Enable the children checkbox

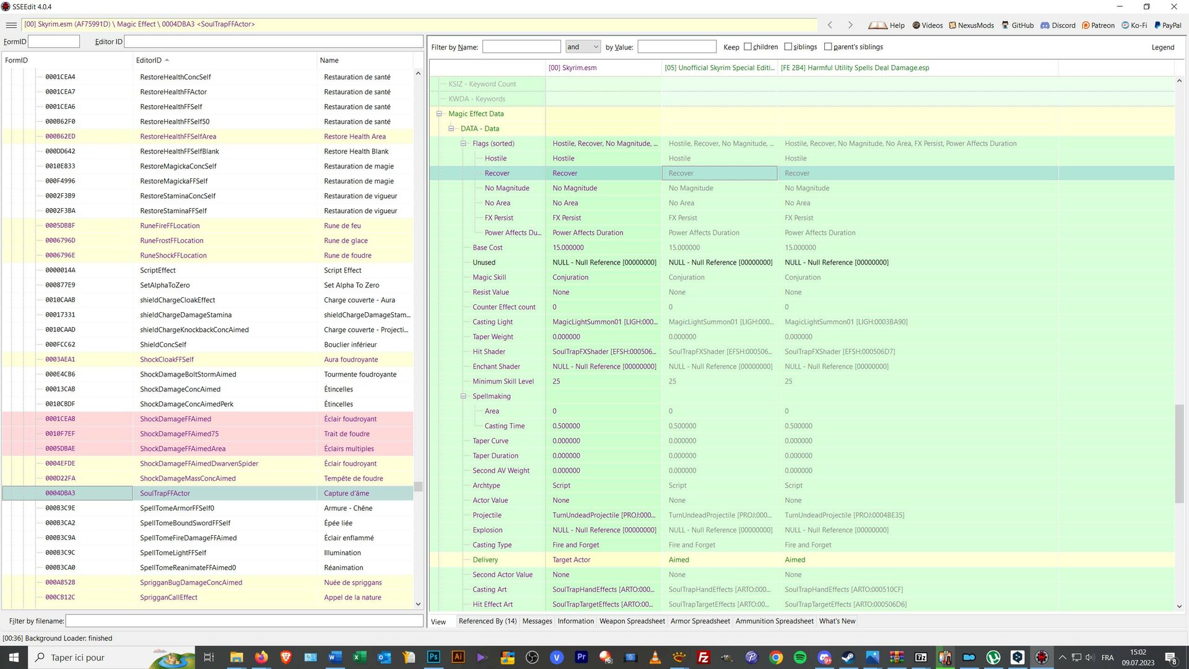pyautogui.click(x=747, y=46)
